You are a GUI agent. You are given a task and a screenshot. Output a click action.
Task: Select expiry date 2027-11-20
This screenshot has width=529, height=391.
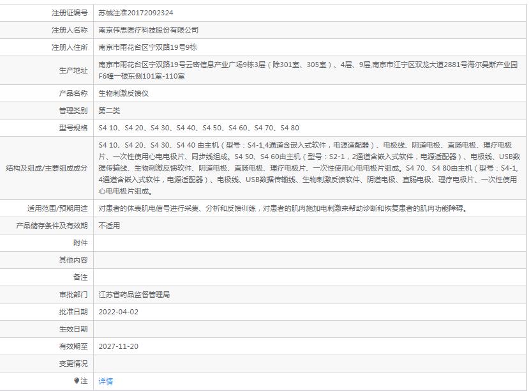[x=119, y=346]
